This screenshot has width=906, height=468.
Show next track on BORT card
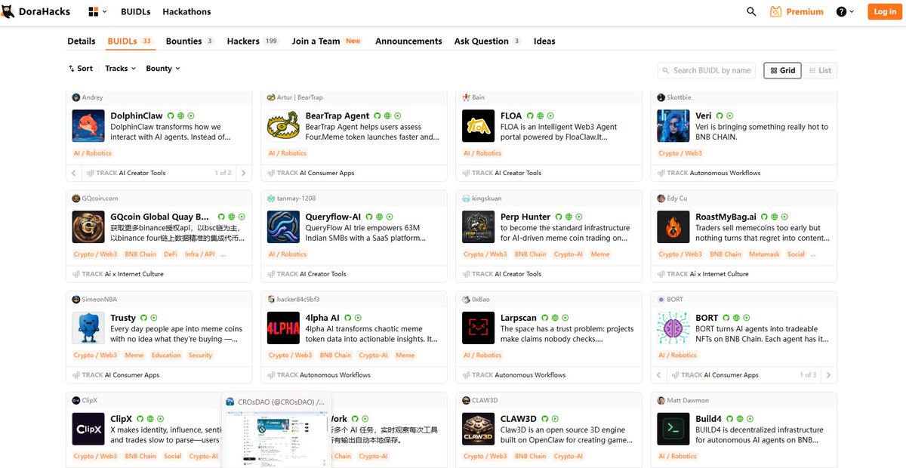point(828,375)
